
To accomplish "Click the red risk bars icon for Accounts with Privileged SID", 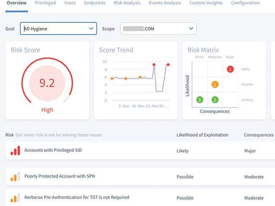I will 15,151.
